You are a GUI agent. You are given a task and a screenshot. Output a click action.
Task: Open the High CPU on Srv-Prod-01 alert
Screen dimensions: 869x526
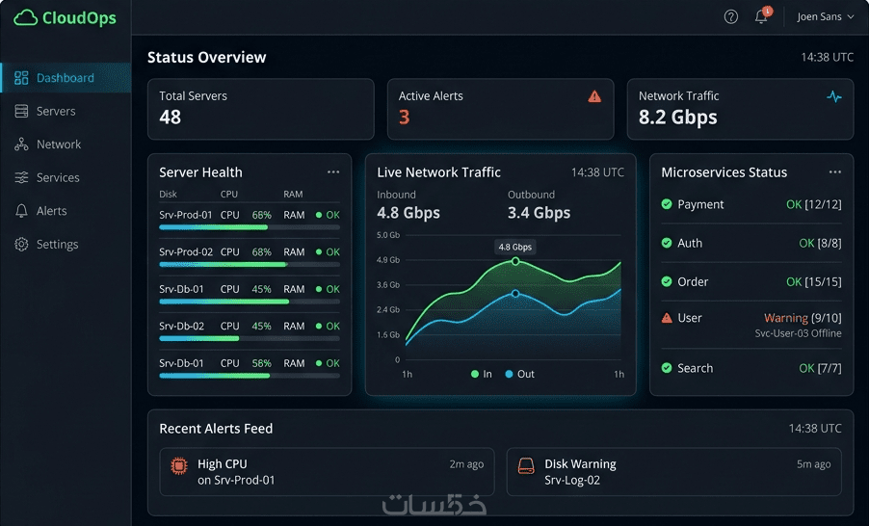click(327, 472)
